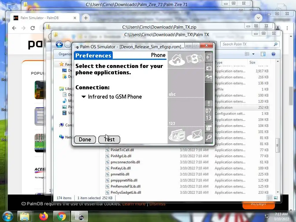
Task: Open Chrome's tab search dropdown chevron
Action: click(258, 18)
